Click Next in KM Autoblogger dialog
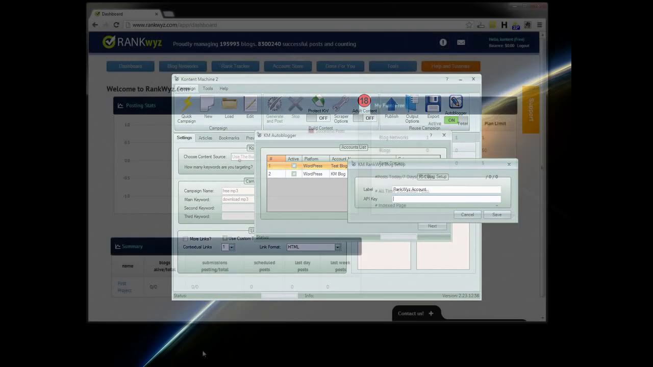Screen dimensions: 653x367 (432, 226)
